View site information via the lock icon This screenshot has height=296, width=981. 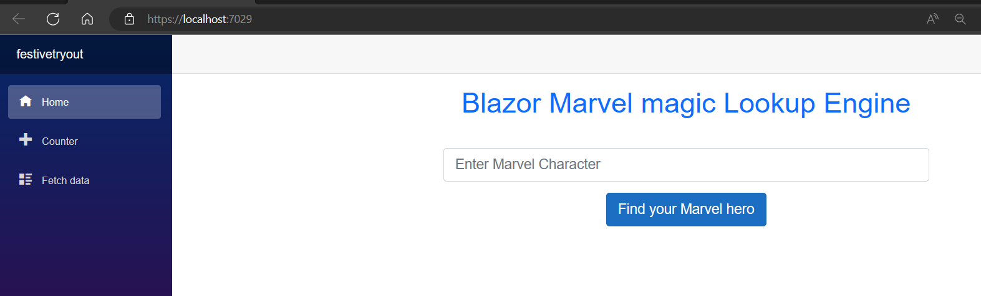(129, 19)
